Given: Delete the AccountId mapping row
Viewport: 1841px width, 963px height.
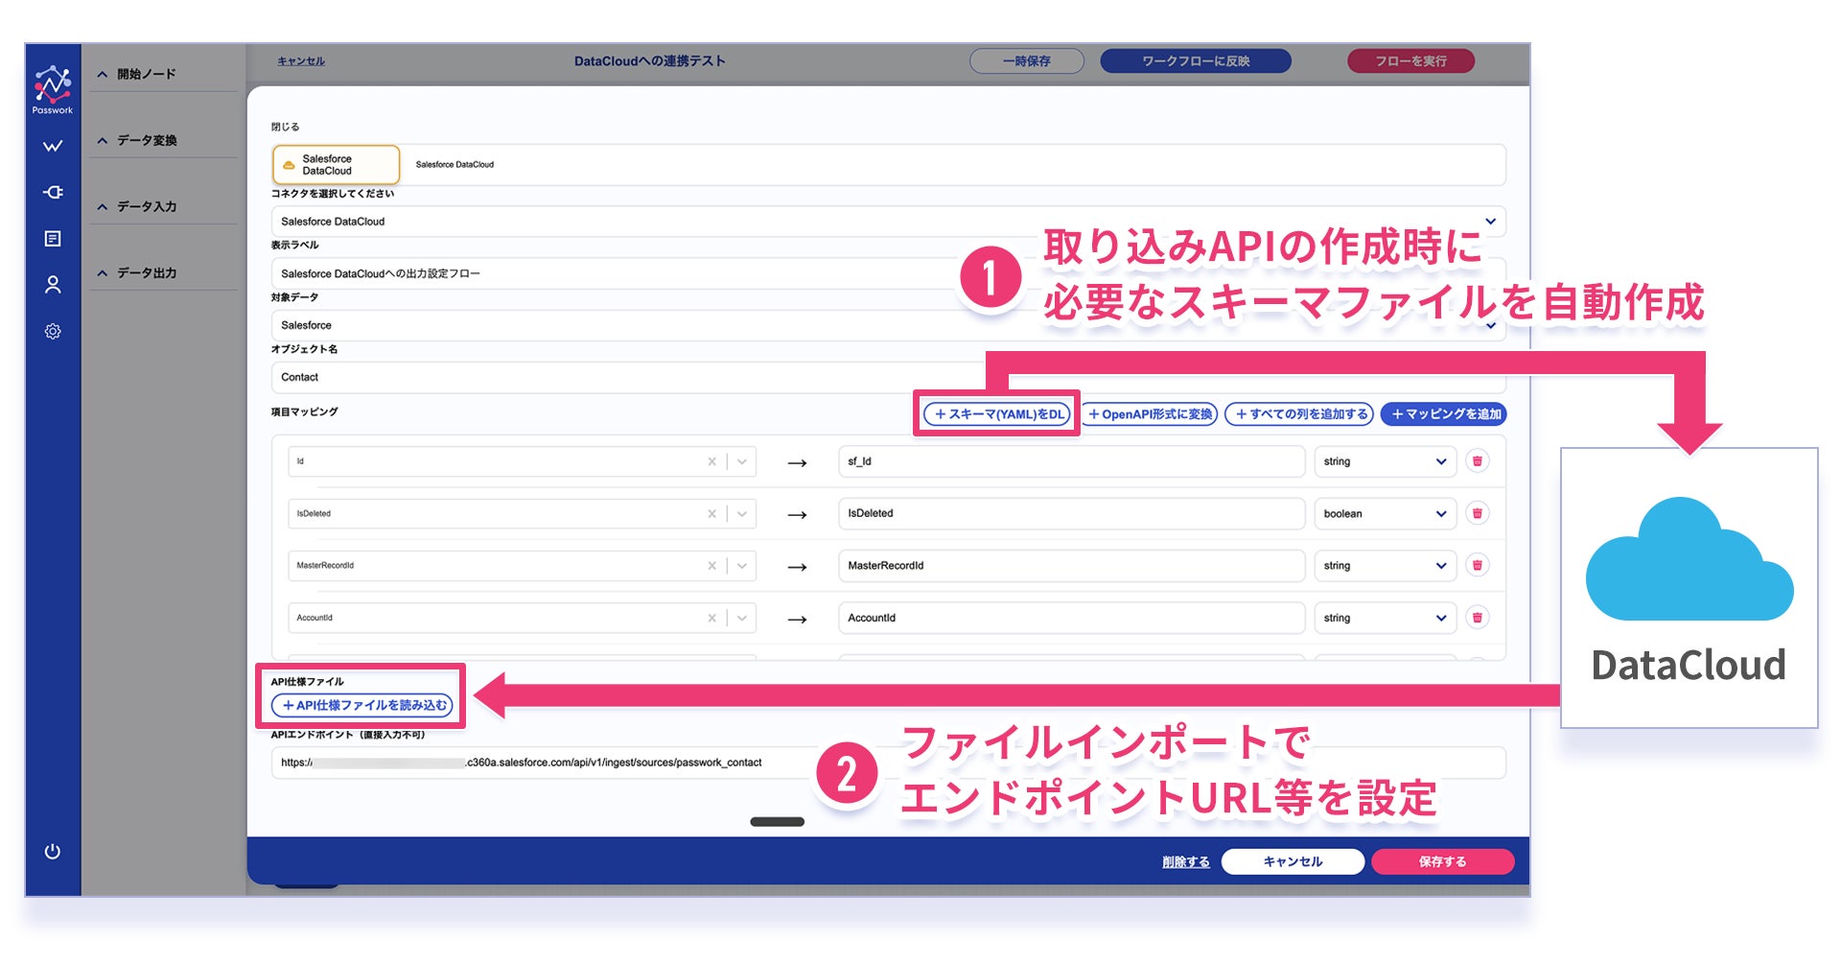Looking at the screenshot, I should 1478,618.
